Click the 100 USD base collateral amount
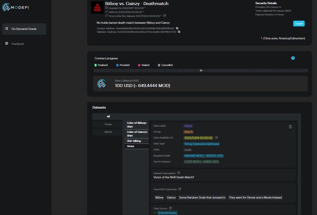Viewport: 317px width, 215px height. (x=142, y=86)
